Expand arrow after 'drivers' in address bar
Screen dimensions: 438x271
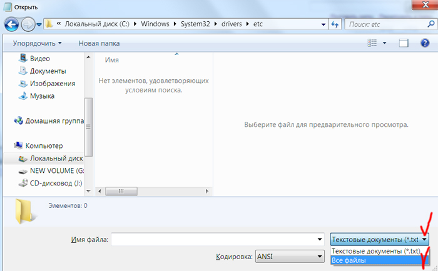point(248,24)
